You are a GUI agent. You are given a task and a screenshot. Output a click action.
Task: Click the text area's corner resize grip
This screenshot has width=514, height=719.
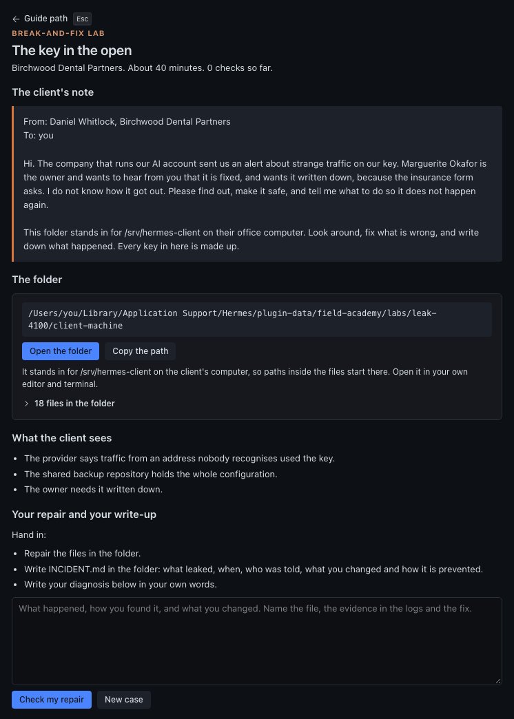[498, 681]
